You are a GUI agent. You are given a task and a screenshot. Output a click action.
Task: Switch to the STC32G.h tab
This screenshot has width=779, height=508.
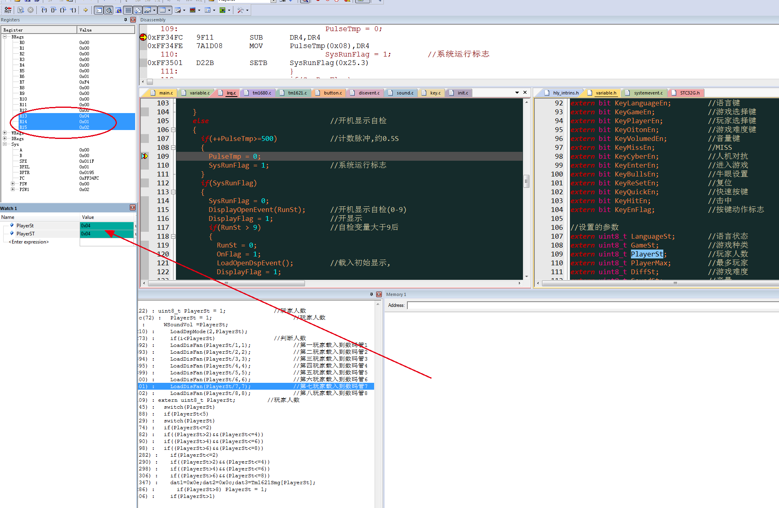click(686, 93)
